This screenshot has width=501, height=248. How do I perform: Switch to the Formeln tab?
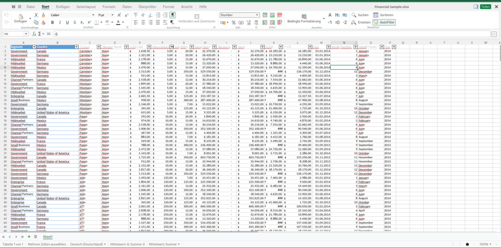click(x=109, y=7)
